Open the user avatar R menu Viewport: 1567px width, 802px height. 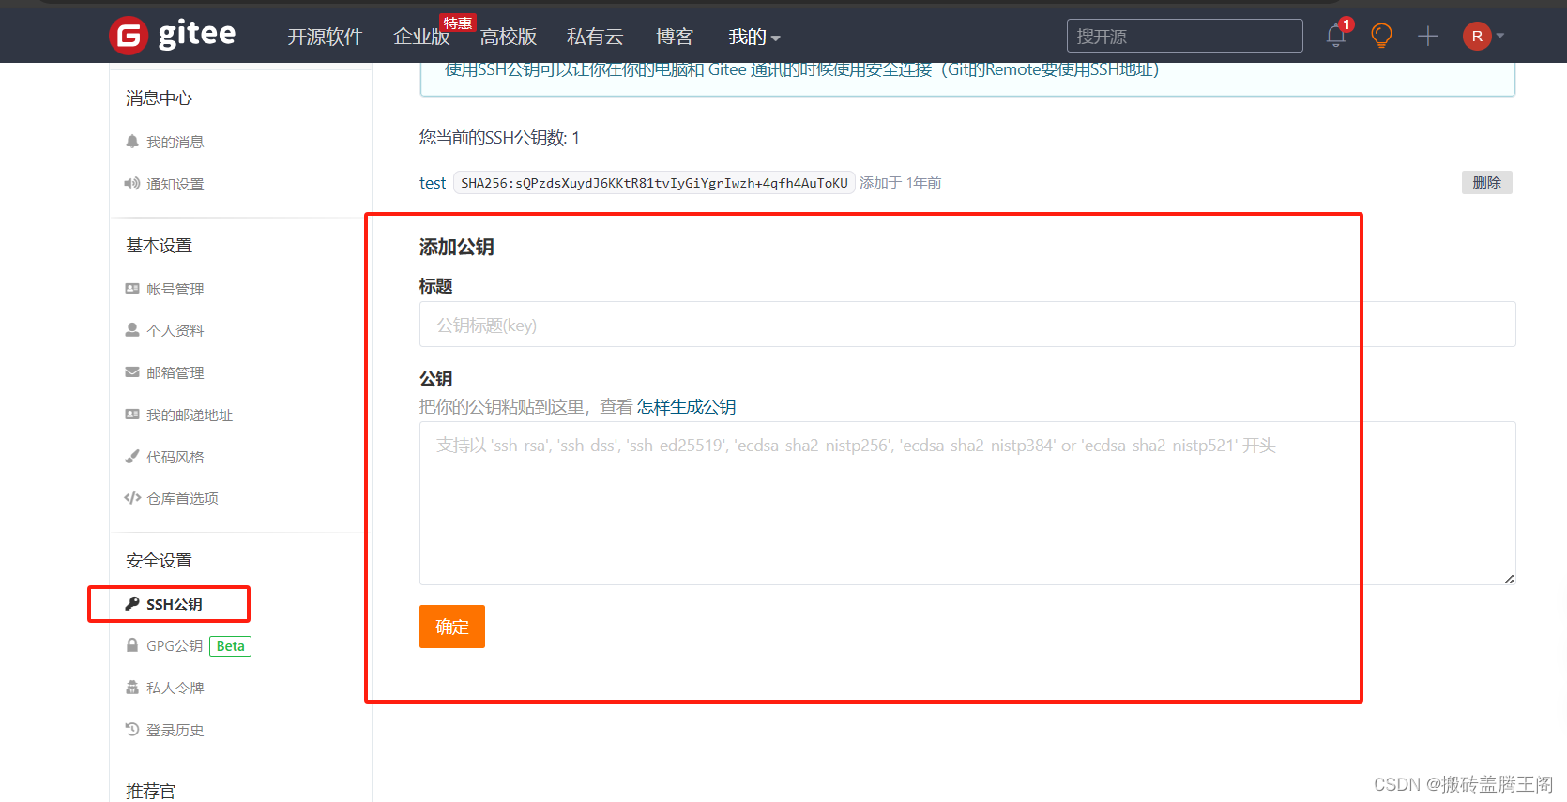coord(1483,36)
